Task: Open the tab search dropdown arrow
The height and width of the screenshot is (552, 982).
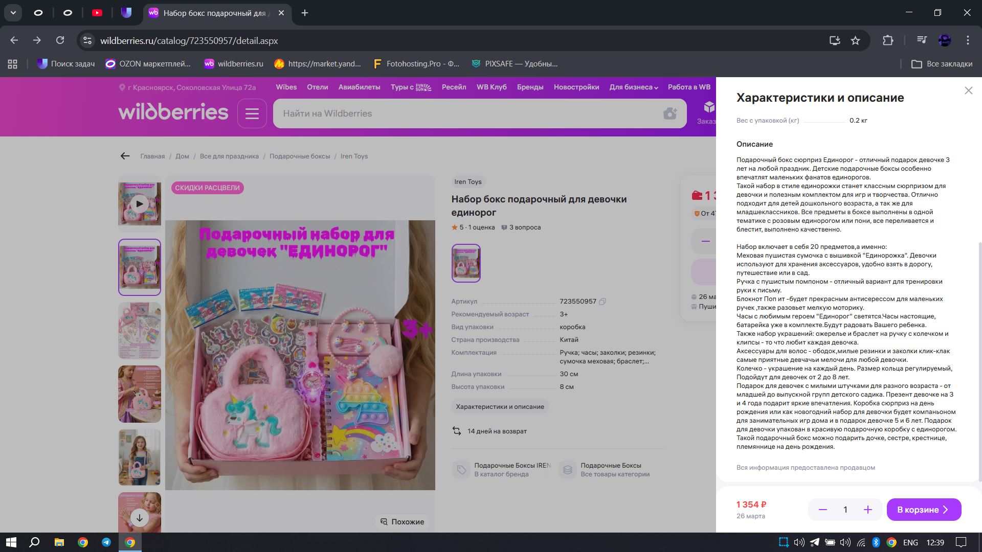Action: [x=13, y=13]
